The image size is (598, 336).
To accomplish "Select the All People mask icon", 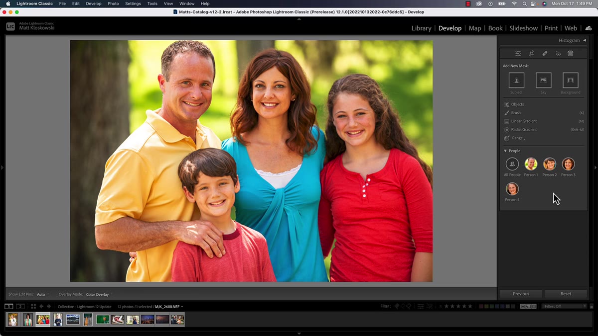I will (512, 164).
